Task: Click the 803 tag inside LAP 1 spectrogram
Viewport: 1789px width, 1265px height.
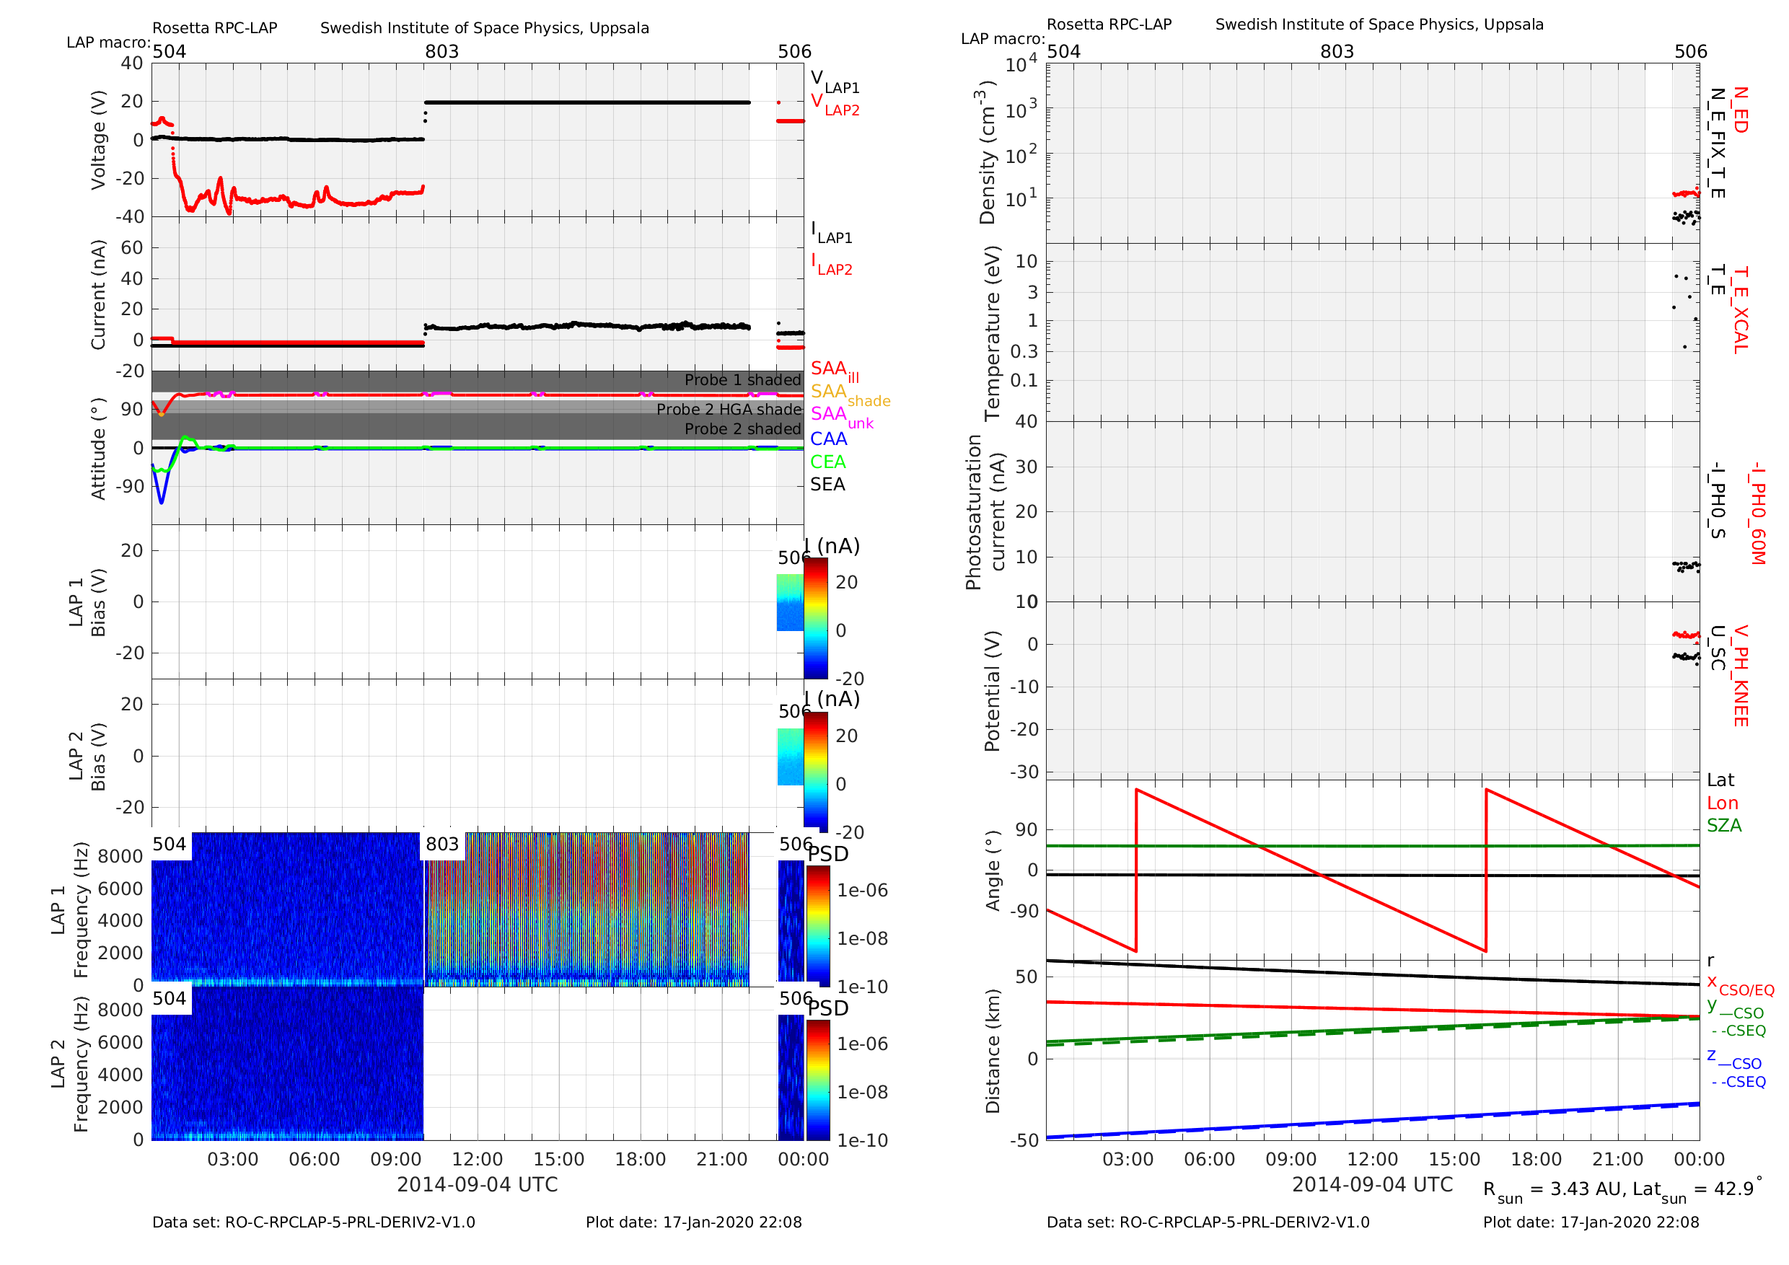Action: coord(441,845)
